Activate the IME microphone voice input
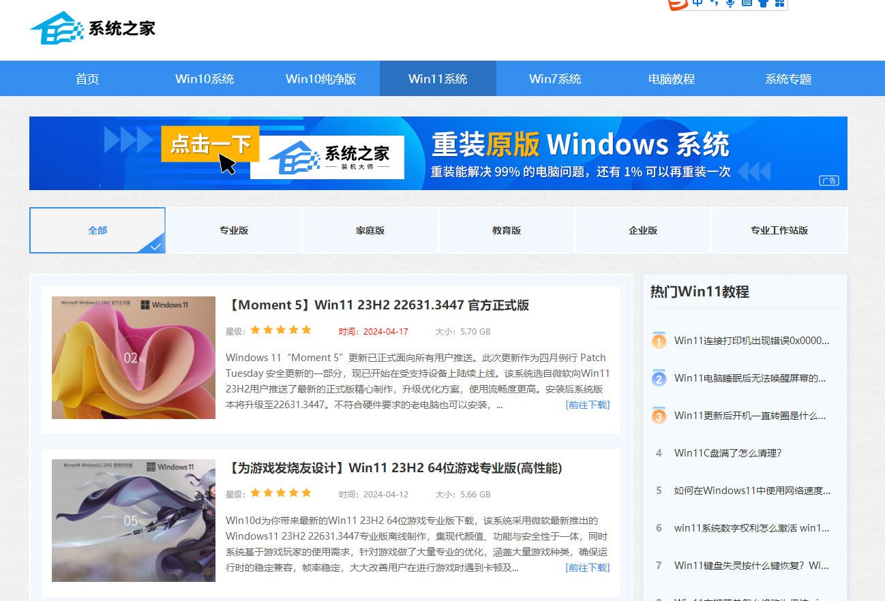This screenshot has width=885, height=601. coord(730,3)
